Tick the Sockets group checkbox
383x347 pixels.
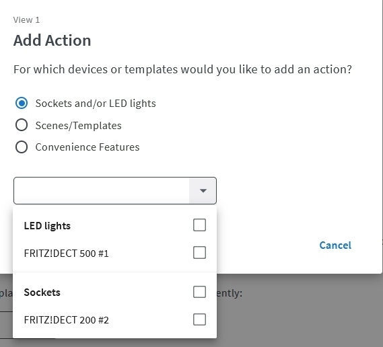coord(199,292)
